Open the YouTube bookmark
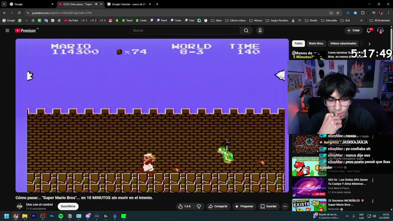 click(71, 21)
